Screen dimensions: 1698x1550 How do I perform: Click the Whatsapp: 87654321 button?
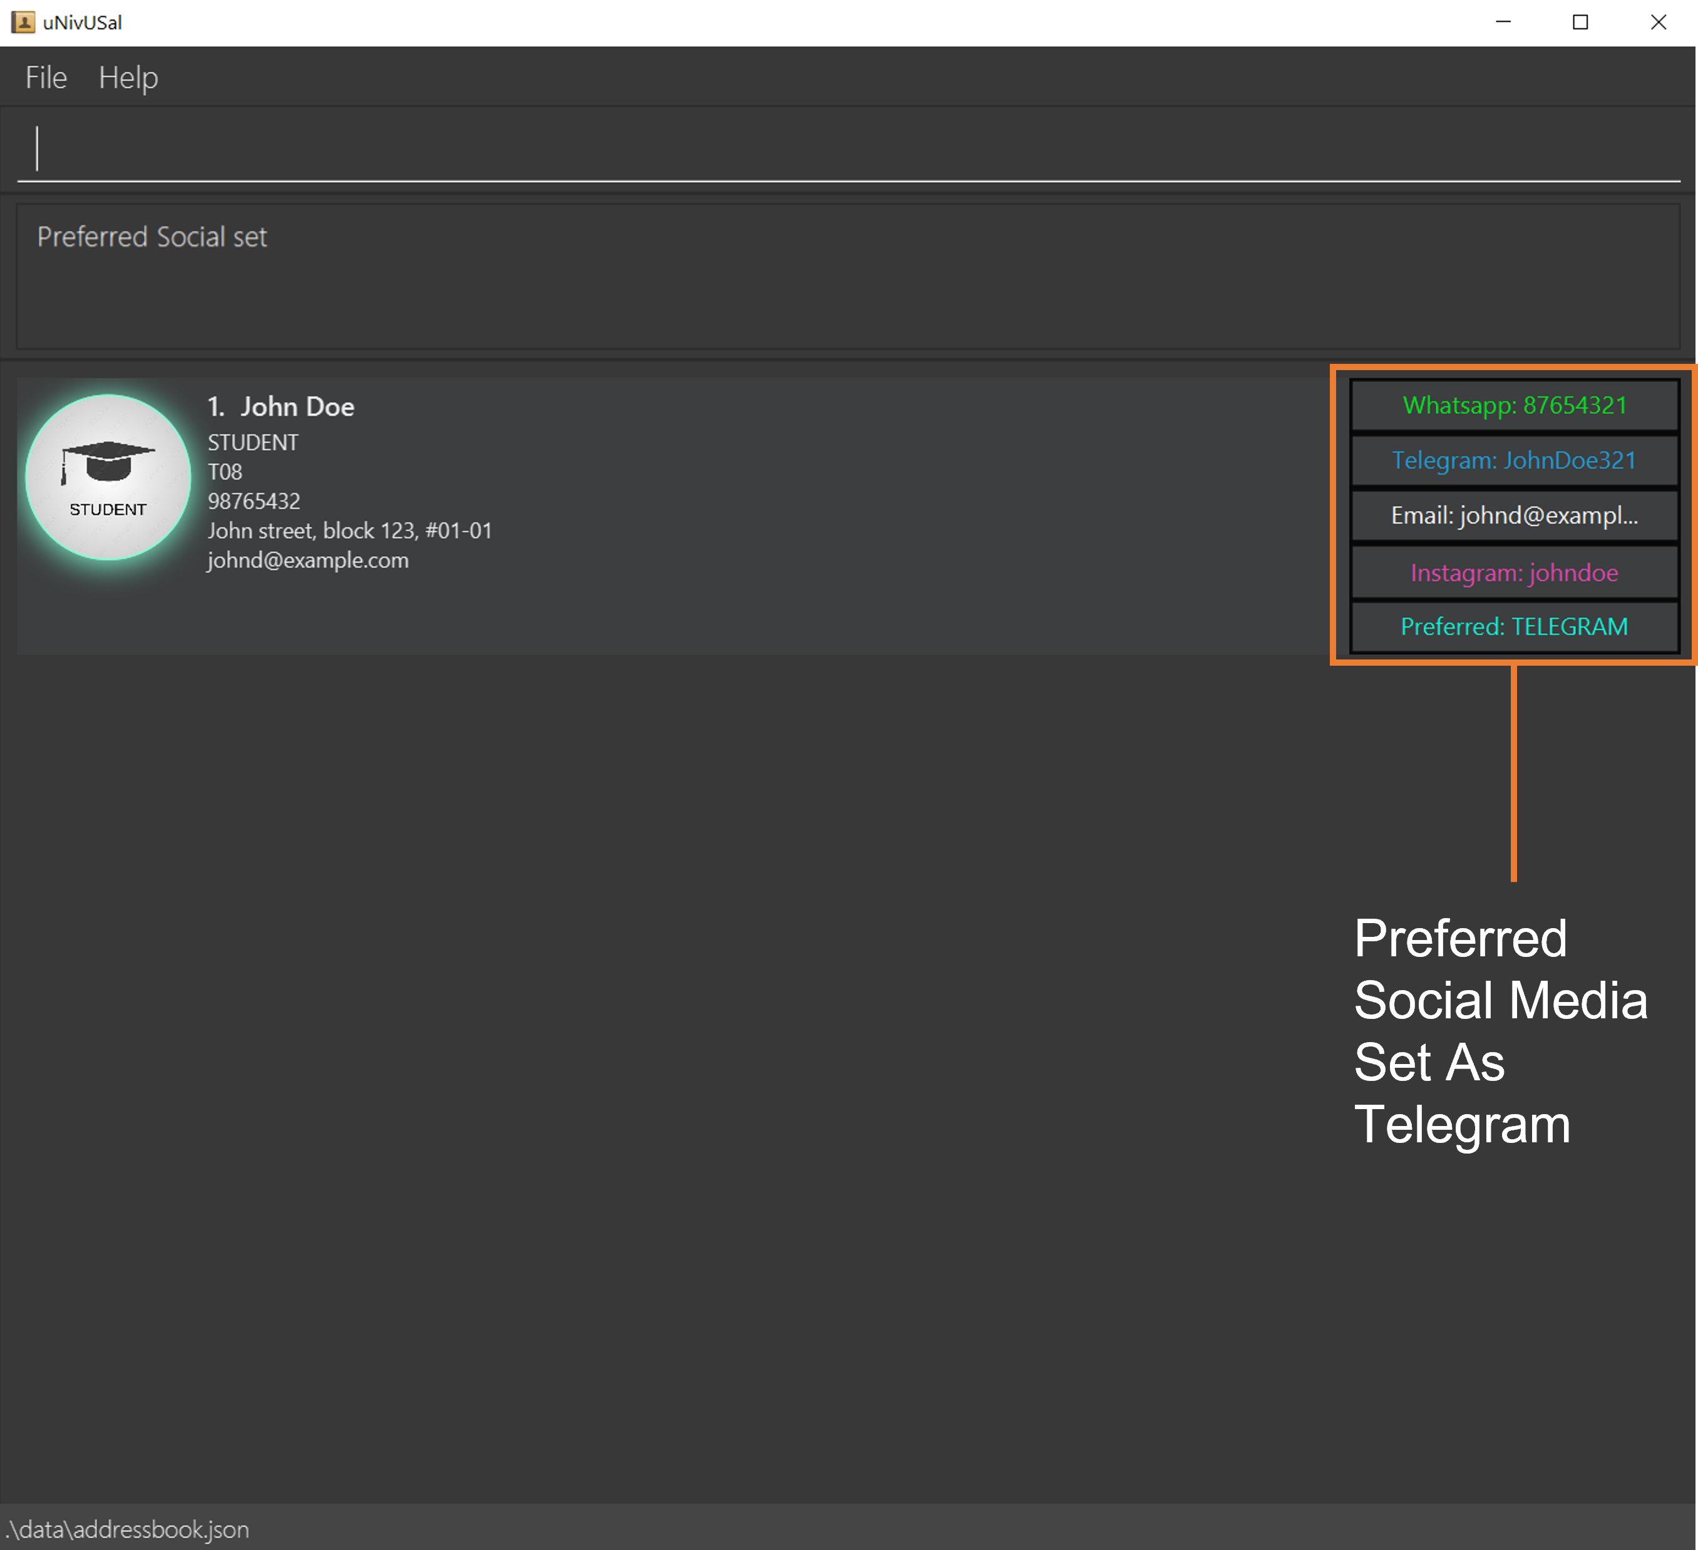tap(1515, 405)
